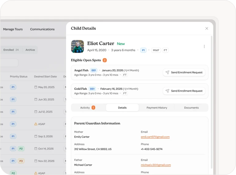Send Enrollment Request for Angel Fish

184,72
